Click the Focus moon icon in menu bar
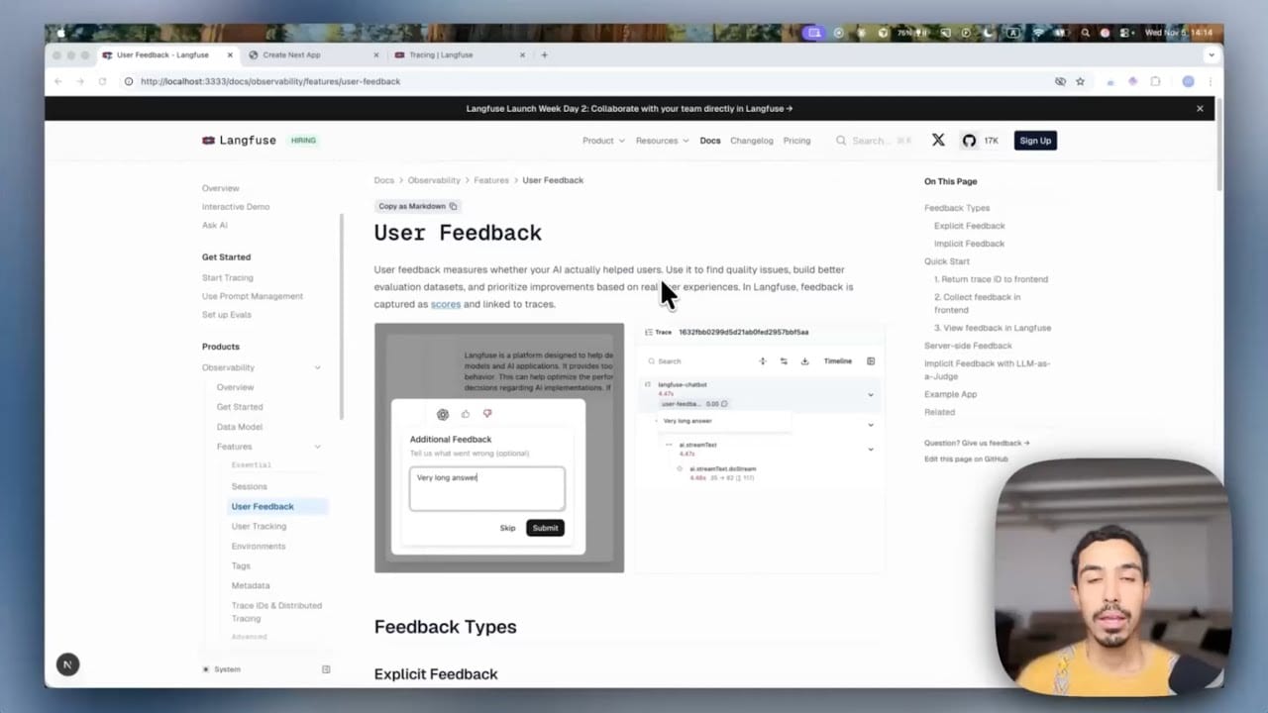 [988, 33]
